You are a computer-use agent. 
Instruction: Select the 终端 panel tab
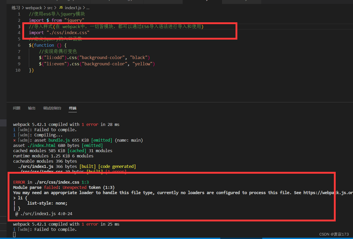[73, 108]
